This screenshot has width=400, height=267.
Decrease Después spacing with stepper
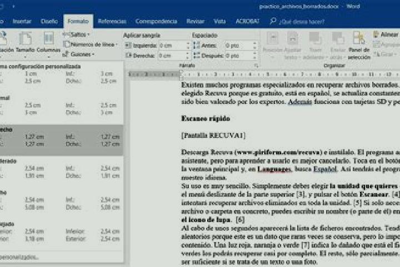pos(254,57)
